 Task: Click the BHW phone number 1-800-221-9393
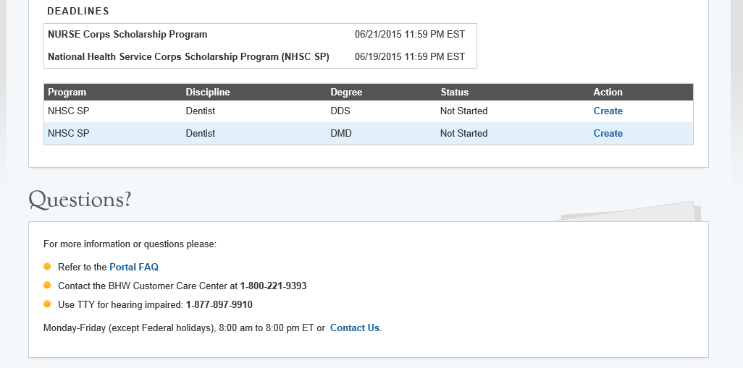click(273, 286)
